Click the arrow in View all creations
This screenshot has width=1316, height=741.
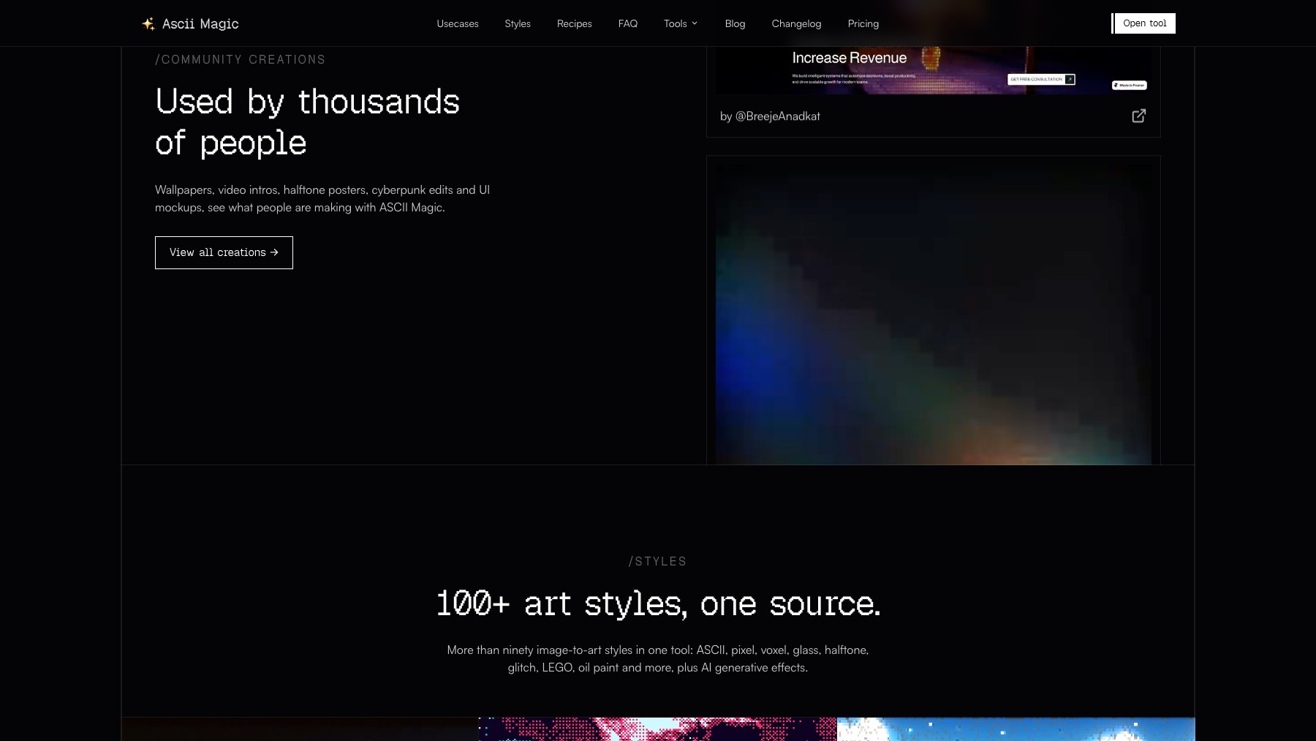click(274, 252)
